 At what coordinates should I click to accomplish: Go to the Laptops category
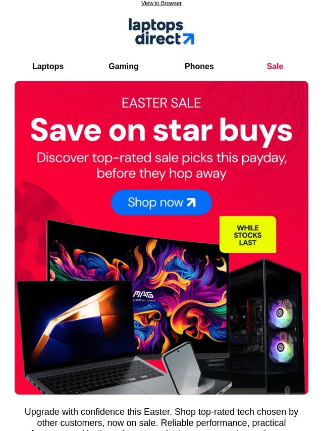48,66
